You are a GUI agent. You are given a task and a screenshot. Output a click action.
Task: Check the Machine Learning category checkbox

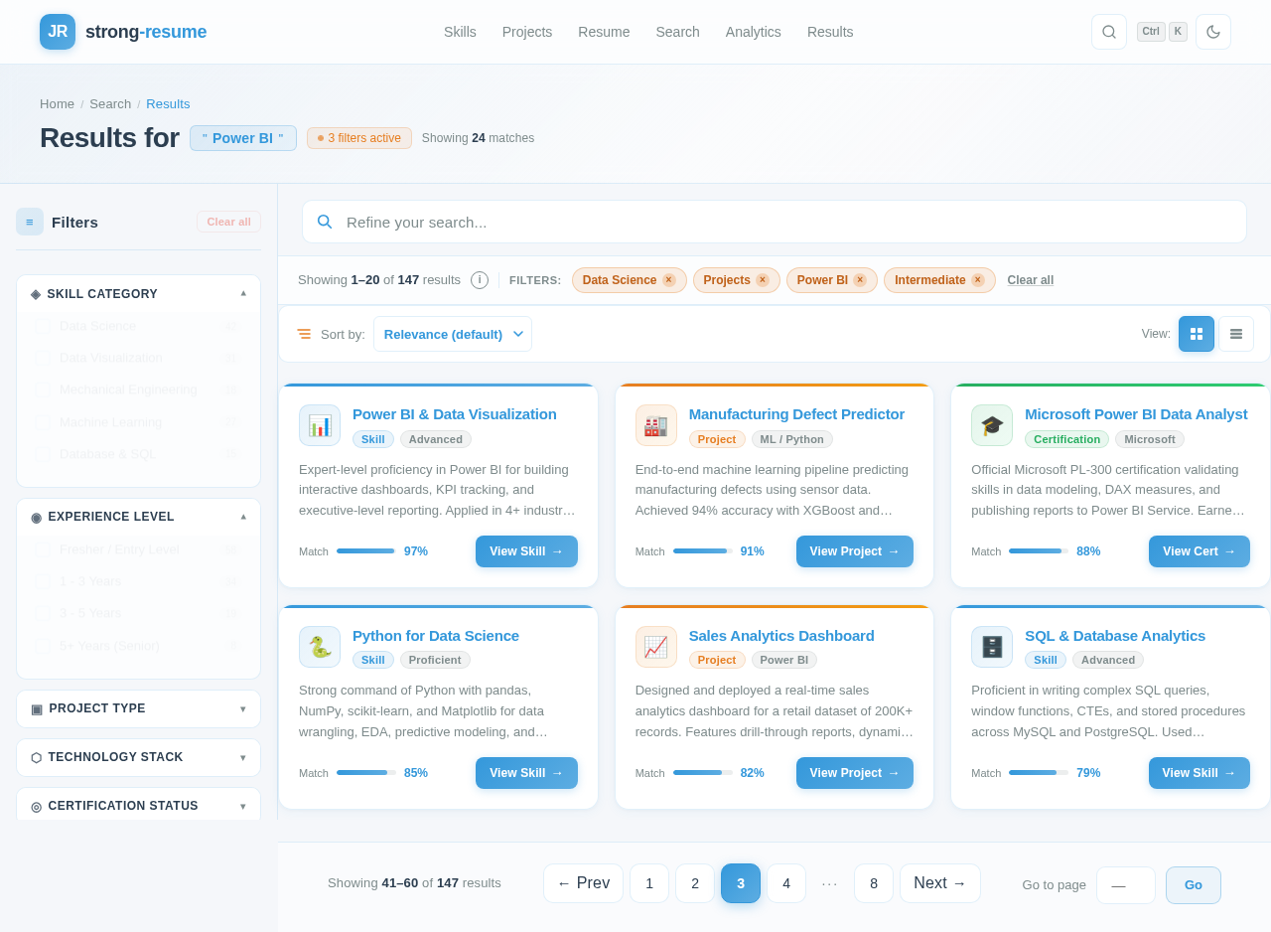click(x=43, y=422)
